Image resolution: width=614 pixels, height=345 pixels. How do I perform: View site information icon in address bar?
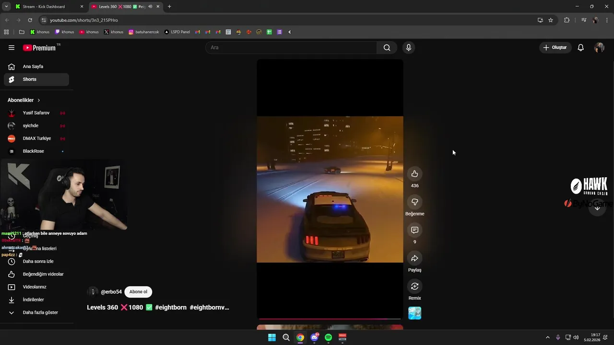click(44, 20)
